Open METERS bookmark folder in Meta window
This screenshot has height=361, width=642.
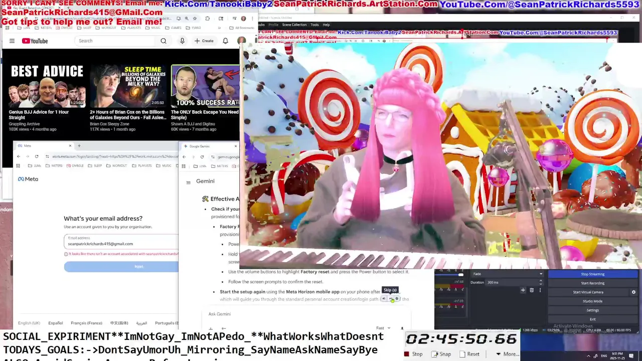pos(55,165)
